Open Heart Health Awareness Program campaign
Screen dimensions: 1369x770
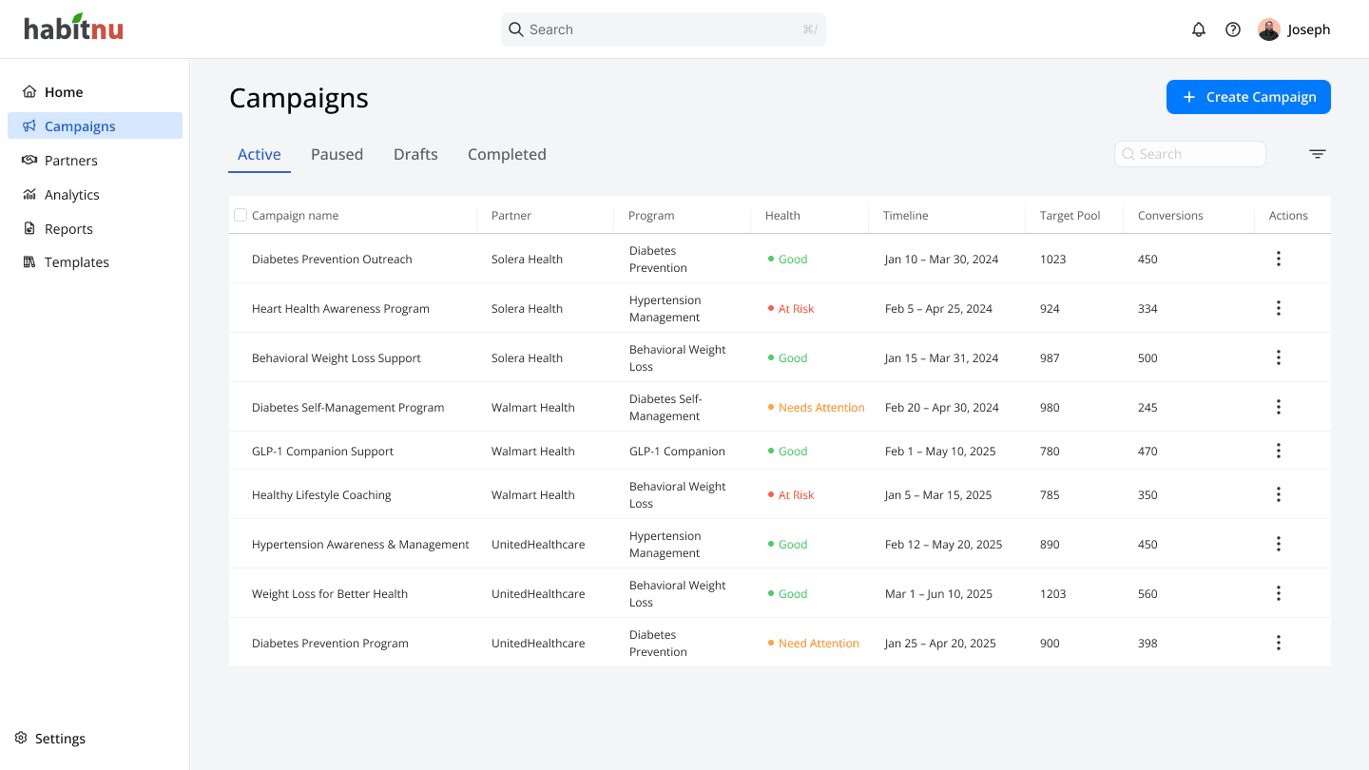(340, 308)
